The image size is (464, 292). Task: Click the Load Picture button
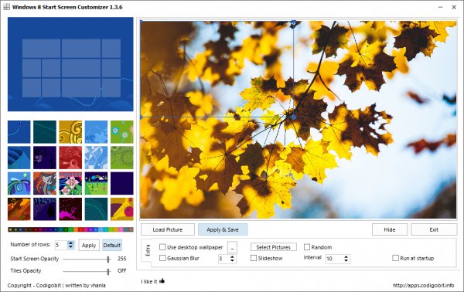click(x=168, y=229)
